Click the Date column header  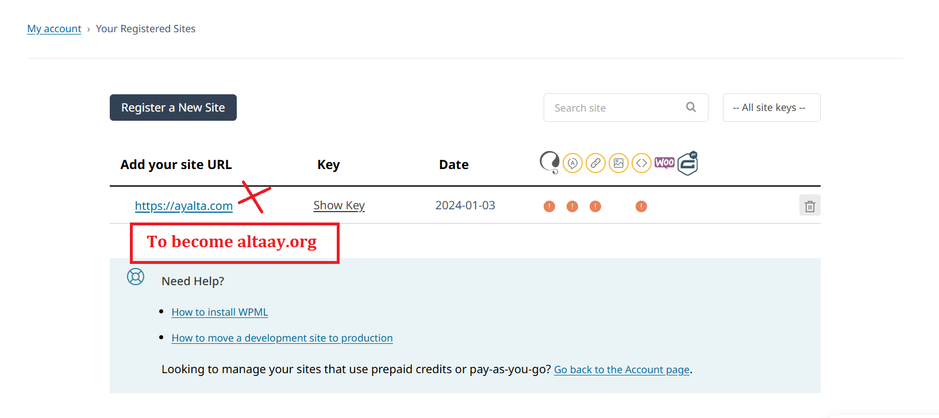[454, 164]
